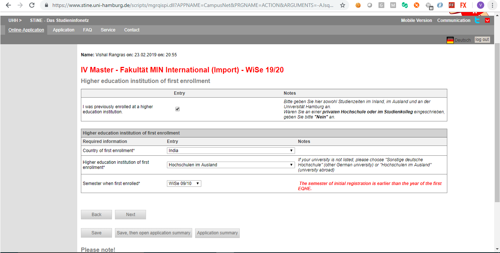Click the Twitter bird icon
The height and width of the screenshot is (253, 500).
(x=477, y=20)
